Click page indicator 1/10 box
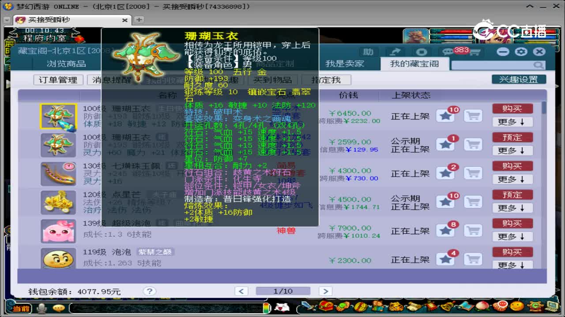The image size is (565, 317). [283, 291]
